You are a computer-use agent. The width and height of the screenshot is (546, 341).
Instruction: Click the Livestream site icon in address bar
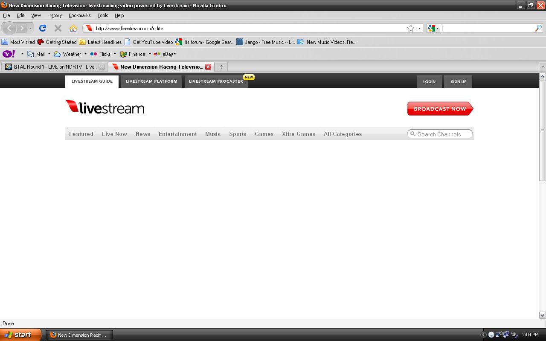coord(88,28)
